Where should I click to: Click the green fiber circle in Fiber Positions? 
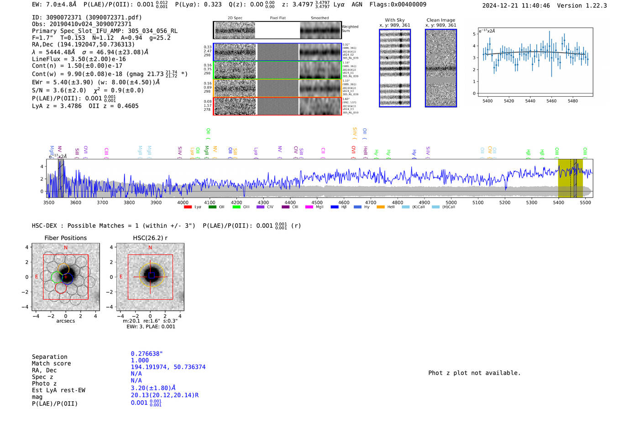click(x=57, y=277)
